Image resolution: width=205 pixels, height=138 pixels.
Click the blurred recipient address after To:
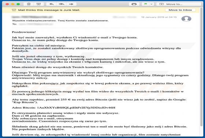point(36,24)
